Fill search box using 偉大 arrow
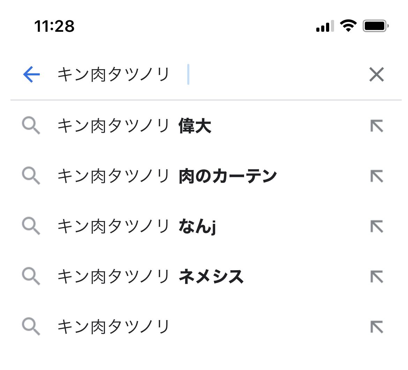 377,126
